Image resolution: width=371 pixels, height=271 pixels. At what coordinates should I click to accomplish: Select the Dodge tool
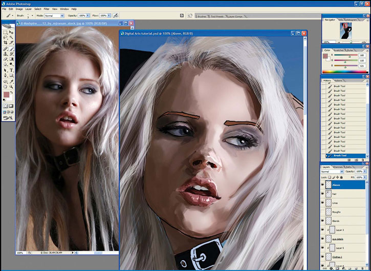(x=11, y=64)
